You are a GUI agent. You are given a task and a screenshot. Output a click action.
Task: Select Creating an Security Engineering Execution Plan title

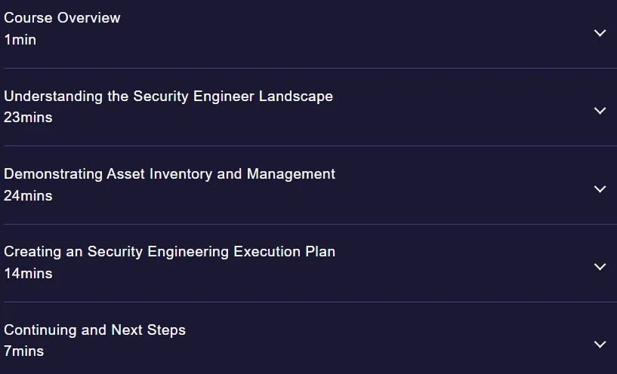click(x=170, y=252)
